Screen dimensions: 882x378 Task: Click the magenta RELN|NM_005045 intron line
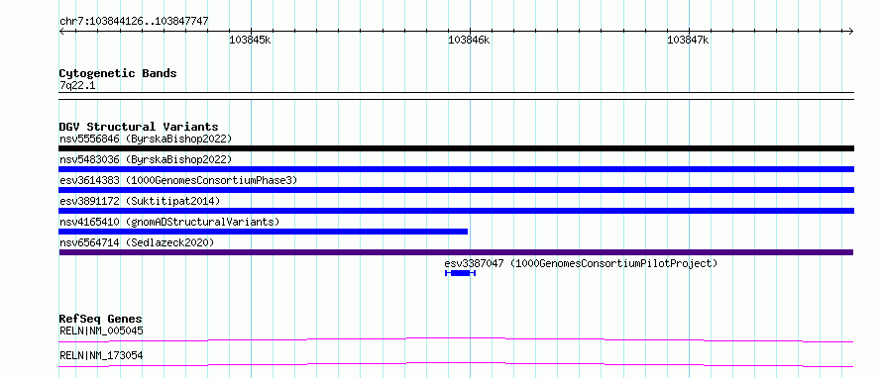456,339
